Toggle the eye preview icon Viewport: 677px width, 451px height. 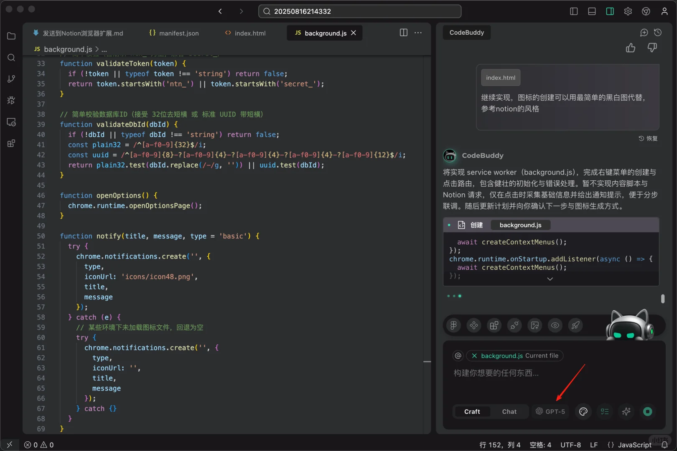pyautogui.click(x=555, y=325)
